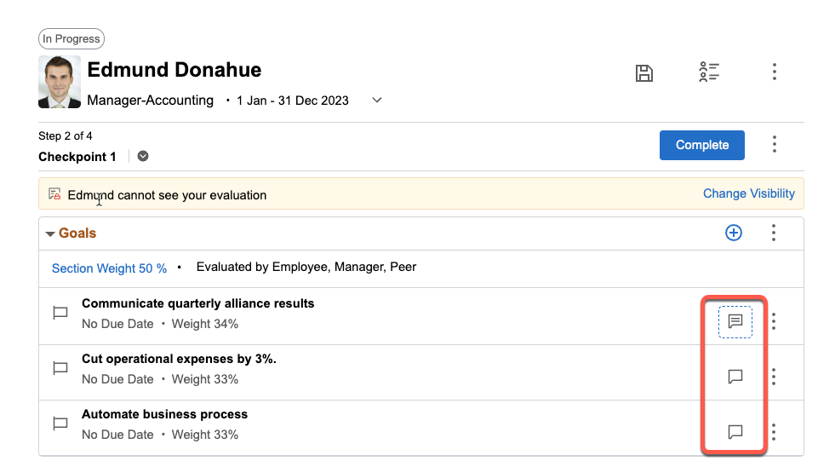Image resolution: width=818 pixels, height=461 pixels.
Task: Click the flag icon beside Cut operational expenses
Action: pos(60,368)
